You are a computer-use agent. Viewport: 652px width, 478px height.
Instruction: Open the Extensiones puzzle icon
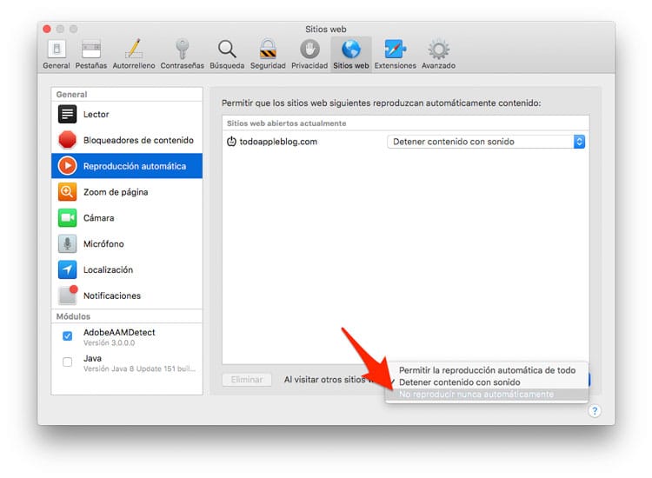click(395, 50)
